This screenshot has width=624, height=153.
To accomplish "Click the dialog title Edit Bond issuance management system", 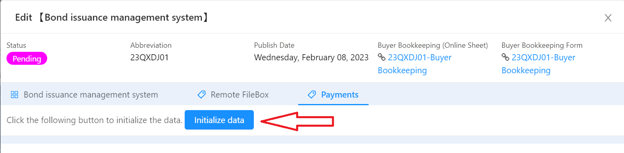I will (112, 18).
